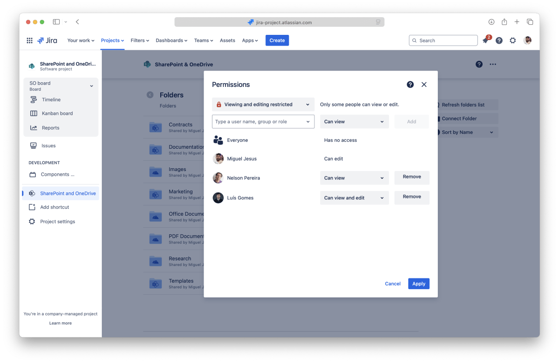Remove Nelson Pereira from permissions

click(412, 177)
